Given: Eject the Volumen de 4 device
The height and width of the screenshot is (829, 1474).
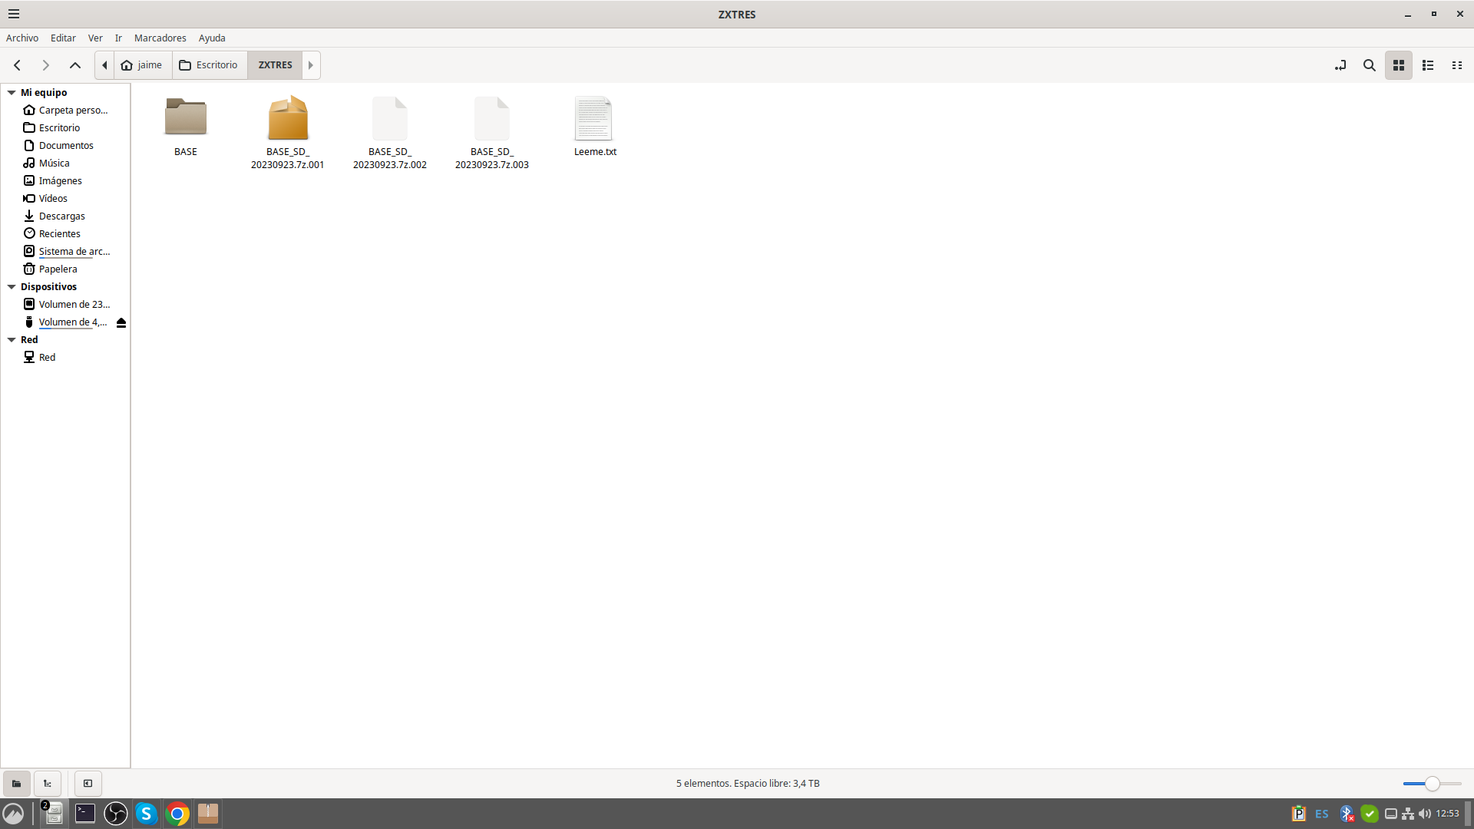Looking at the screenshot, I should click(x=121, y=322).
